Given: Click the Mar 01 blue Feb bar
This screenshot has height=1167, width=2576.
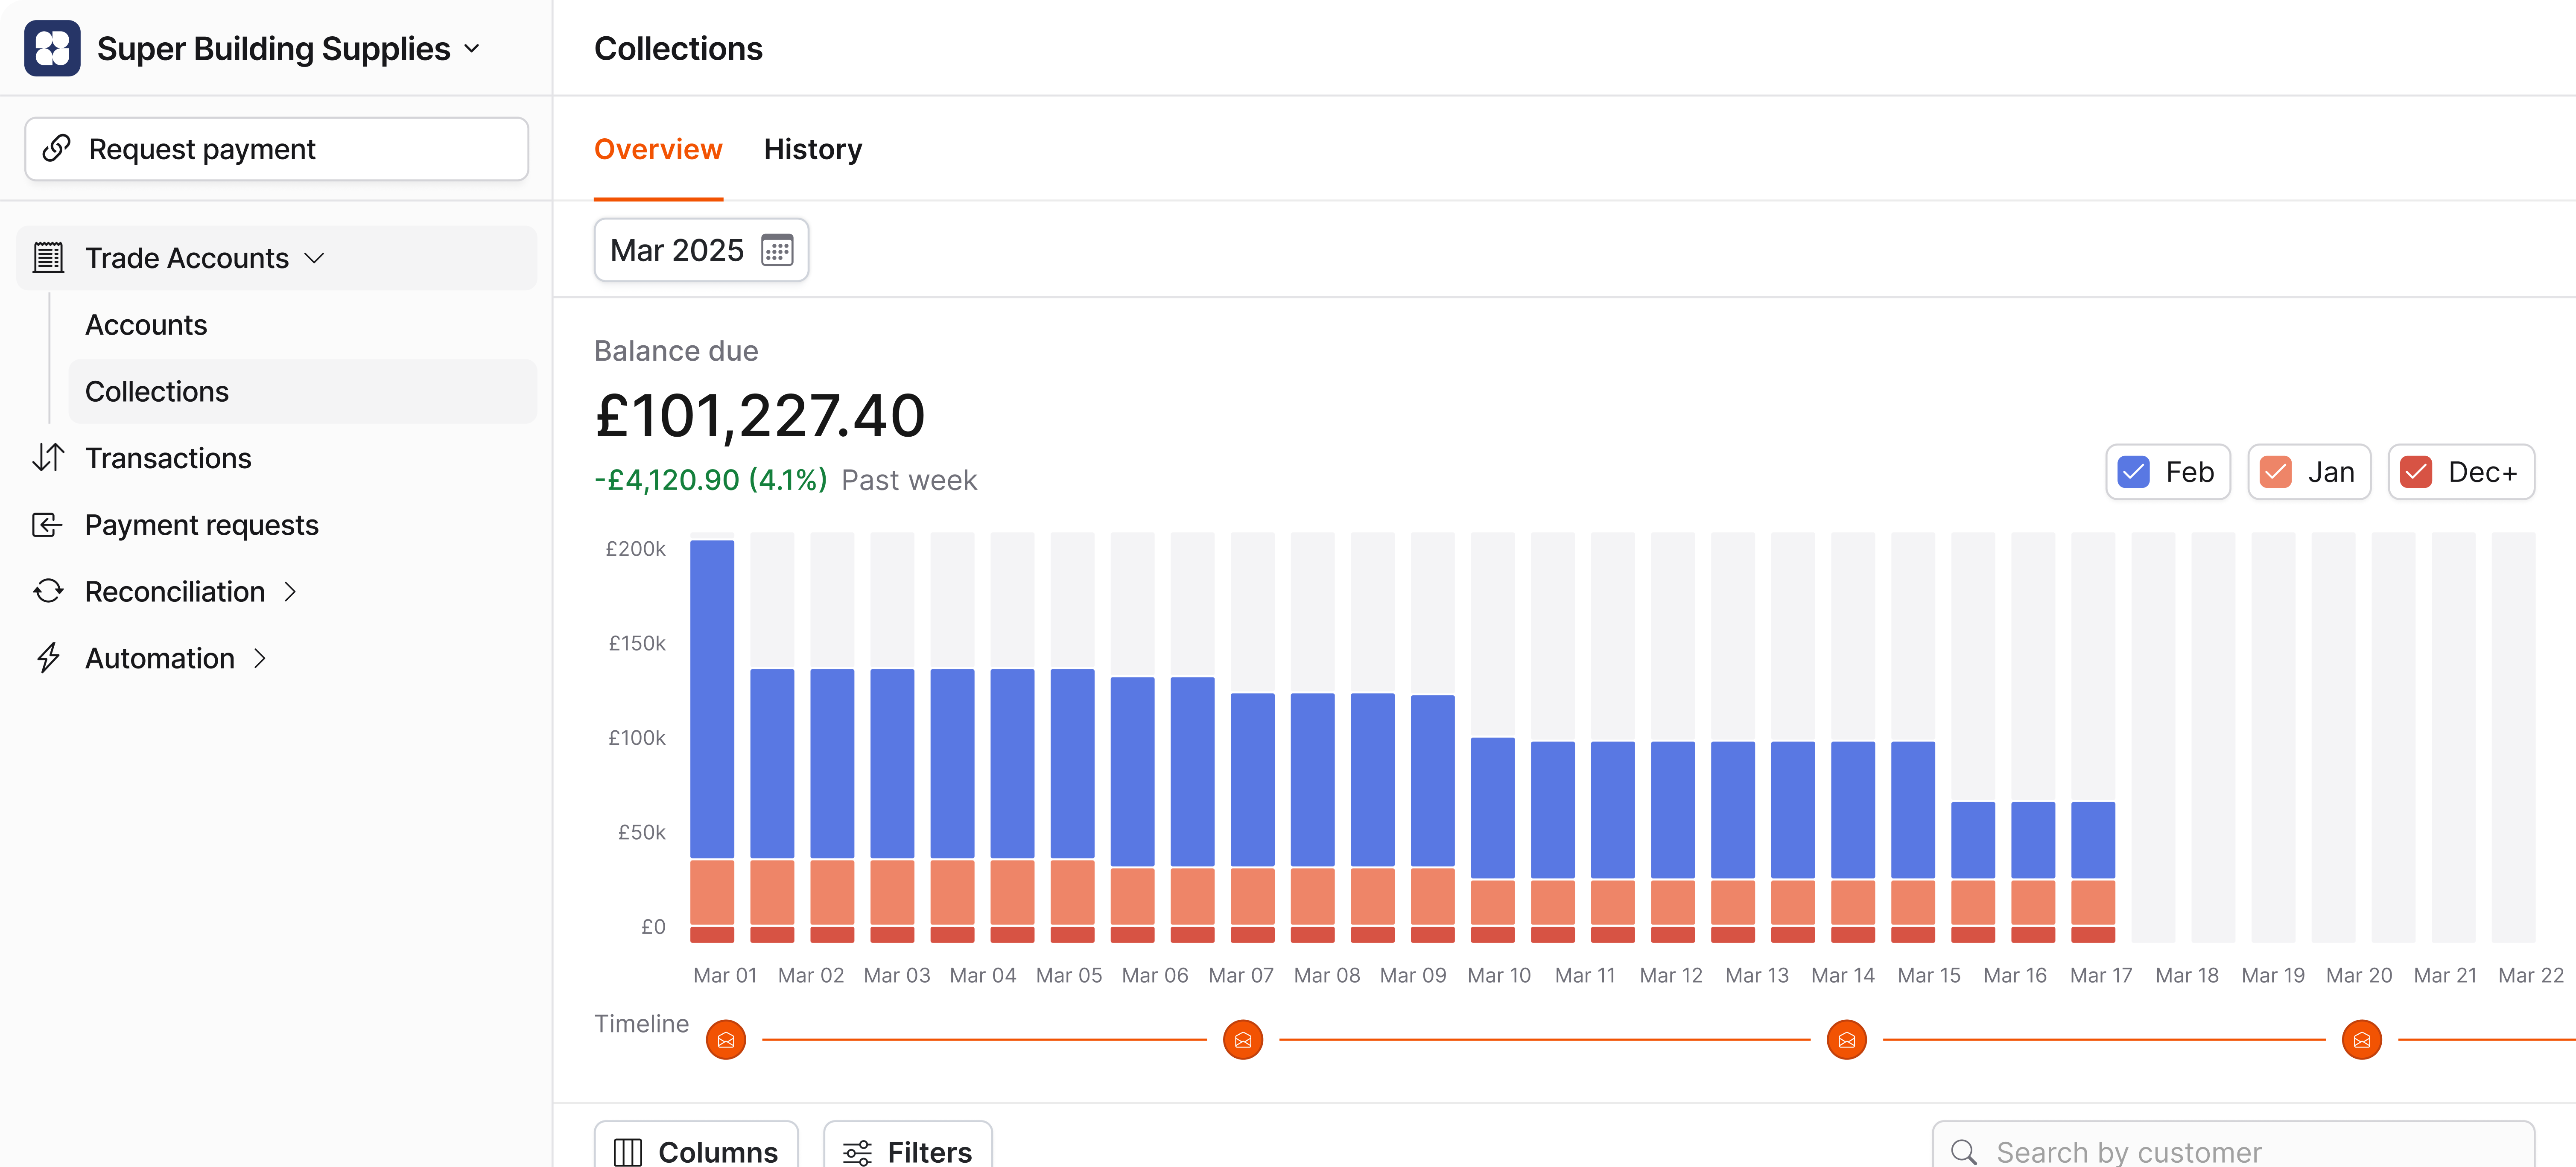Looking at the screenshot, I should click(x=712, y=700).
